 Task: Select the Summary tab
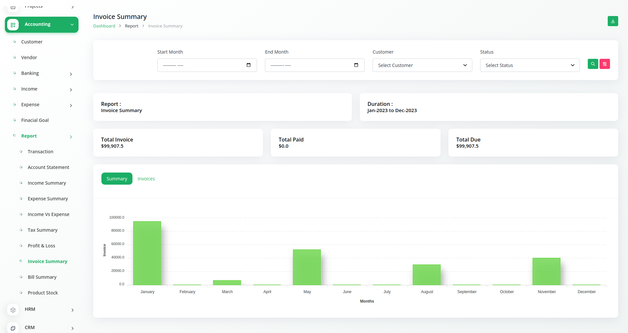pos(117,179)
